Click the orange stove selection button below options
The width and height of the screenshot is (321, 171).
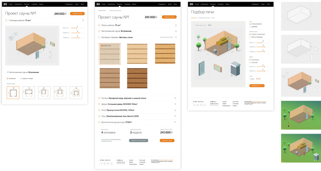pos(257,85)
